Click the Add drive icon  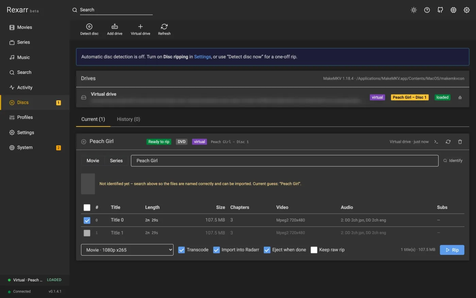point(115,29)
